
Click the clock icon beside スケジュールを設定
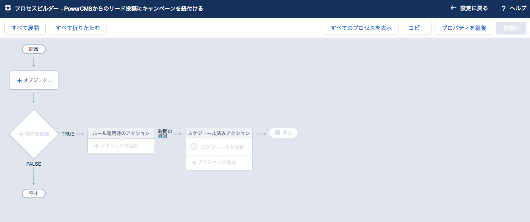pos(194,147)
